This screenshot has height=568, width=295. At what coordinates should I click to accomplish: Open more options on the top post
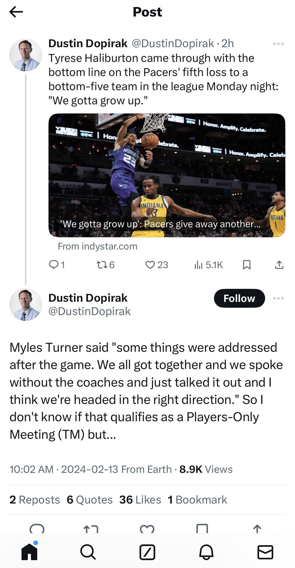tap(278, 44)
